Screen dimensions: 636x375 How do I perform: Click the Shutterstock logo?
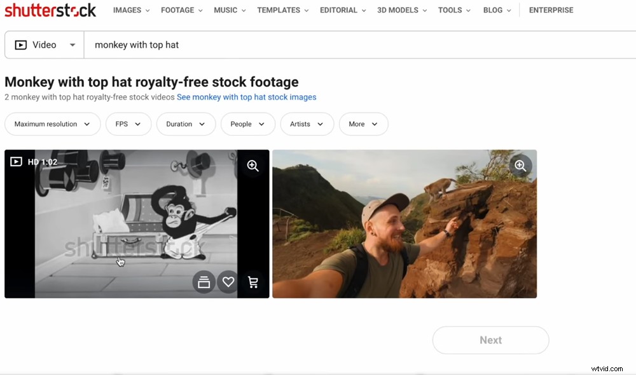pos(50,10)
